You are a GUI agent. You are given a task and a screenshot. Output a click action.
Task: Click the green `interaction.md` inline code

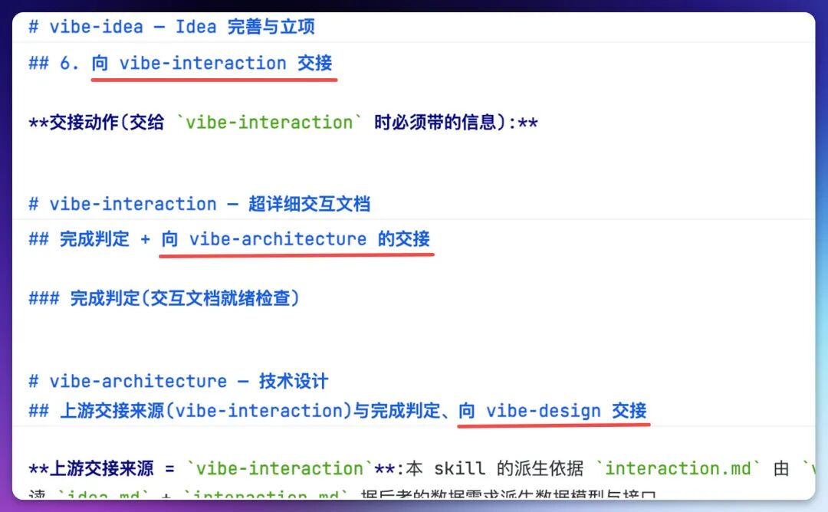tap(678, 468)
